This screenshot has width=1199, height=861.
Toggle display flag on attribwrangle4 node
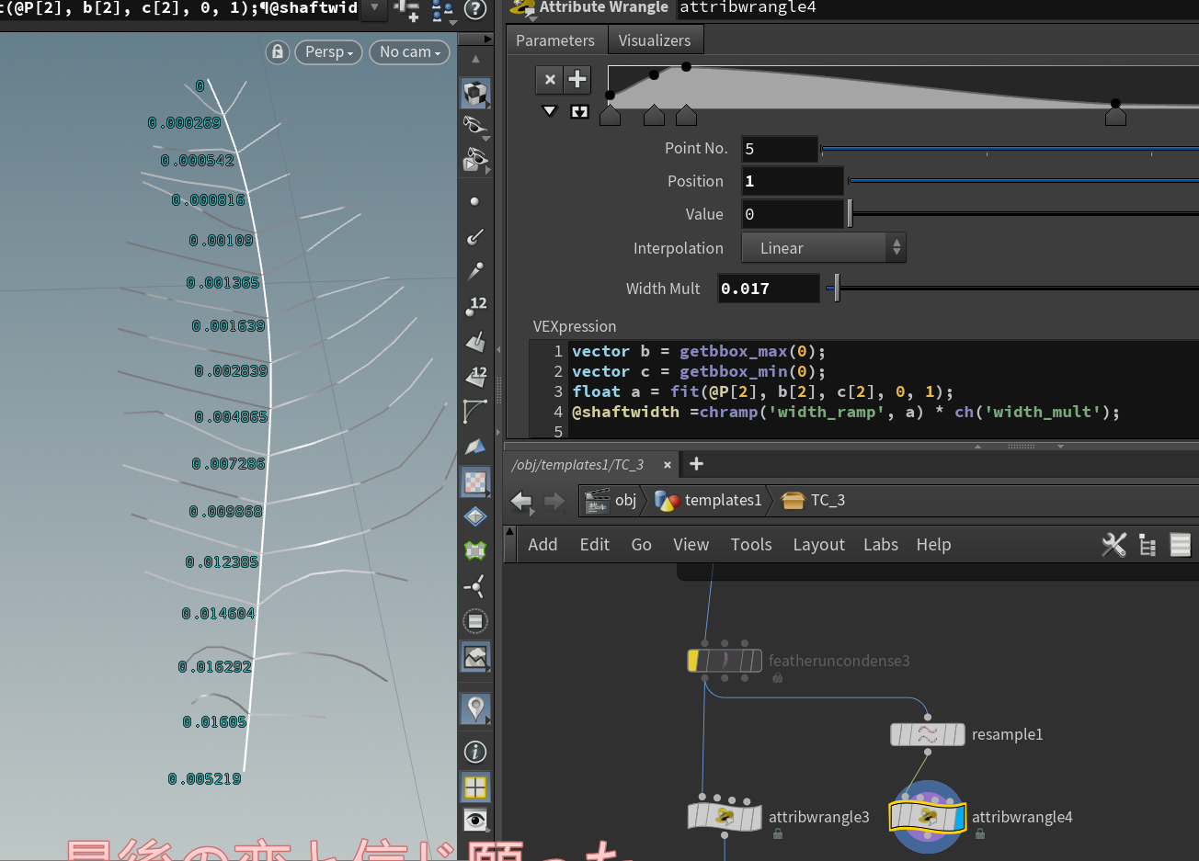956,817
